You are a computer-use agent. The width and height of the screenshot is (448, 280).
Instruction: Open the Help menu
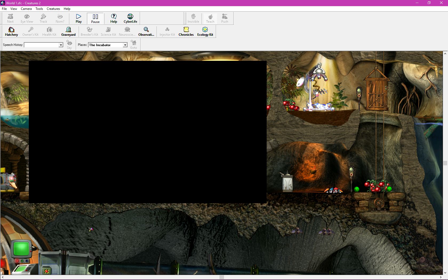[x=67, y=9]
